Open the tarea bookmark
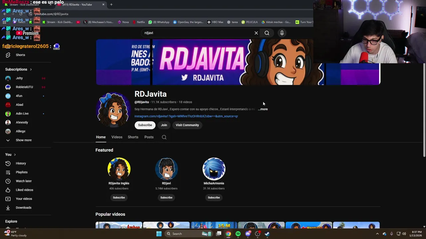The image size is (426, 239). [x=233, y=22]
